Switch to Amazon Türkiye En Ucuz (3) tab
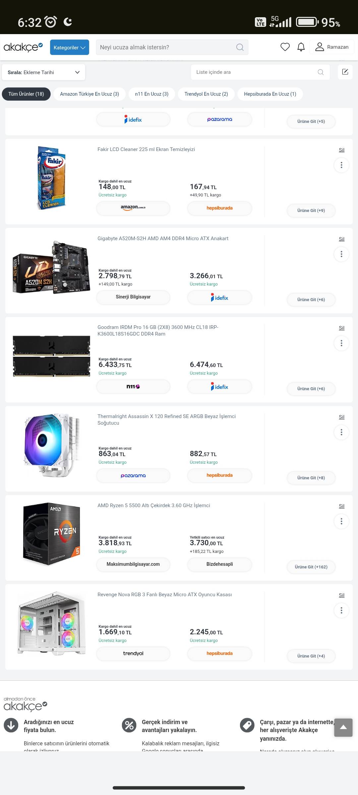This screenshot has height=795, width=358. coord(89,94)
